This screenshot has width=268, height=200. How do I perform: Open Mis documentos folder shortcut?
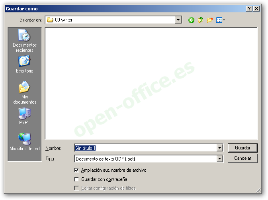point(25,92)
